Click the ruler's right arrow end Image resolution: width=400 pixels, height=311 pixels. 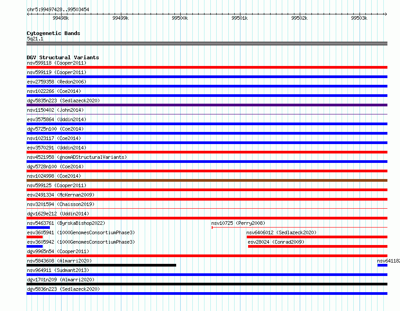coord(386,14)
